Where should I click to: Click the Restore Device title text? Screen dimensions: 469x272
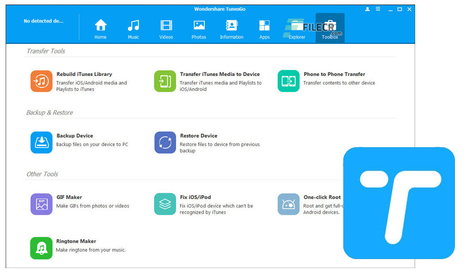point(199,135)
